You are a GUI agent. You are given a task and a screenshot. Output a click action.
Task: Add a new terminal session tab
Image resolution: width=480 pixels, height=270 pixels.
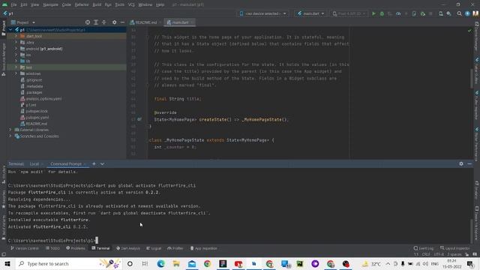pyautogui.click(x=94, y=163)
